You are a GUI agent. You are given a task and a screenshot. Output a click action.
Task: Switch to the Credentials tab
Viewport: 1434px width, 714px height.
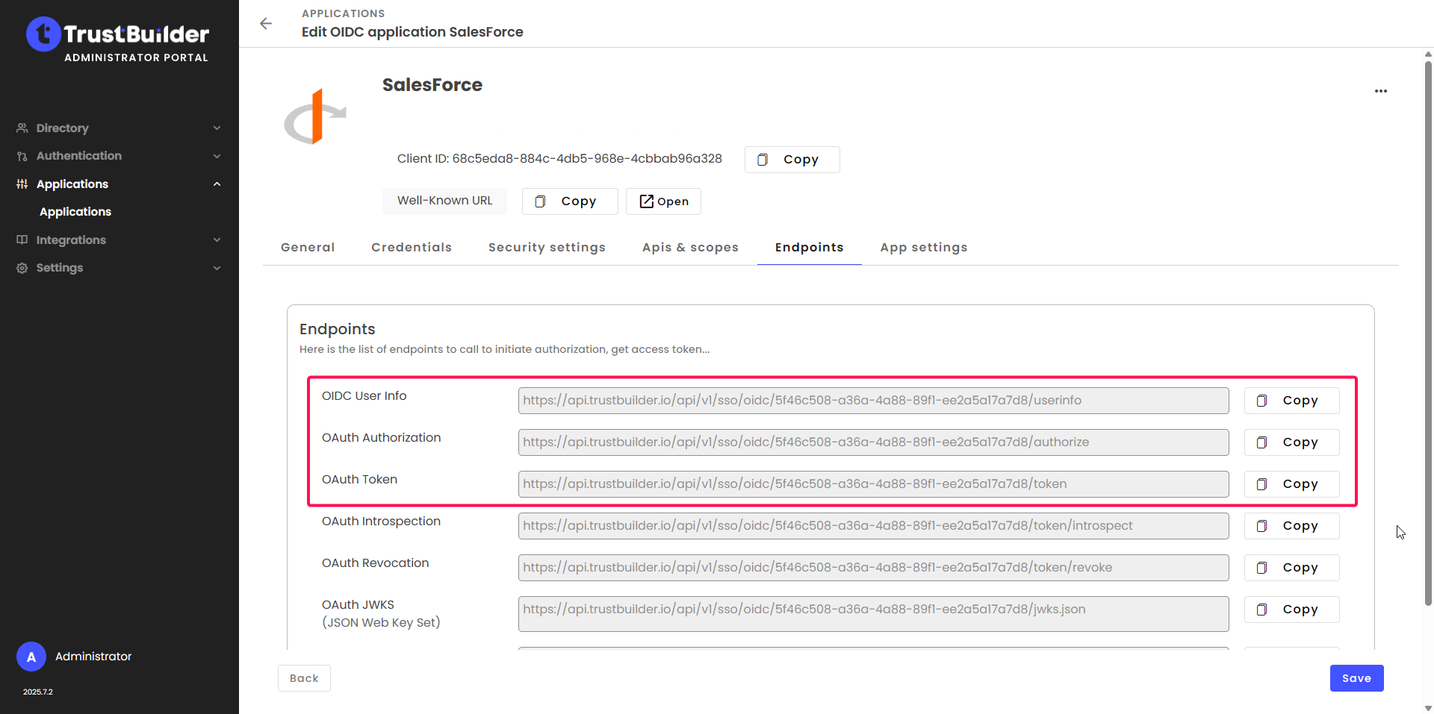click(x=412, y=248)
